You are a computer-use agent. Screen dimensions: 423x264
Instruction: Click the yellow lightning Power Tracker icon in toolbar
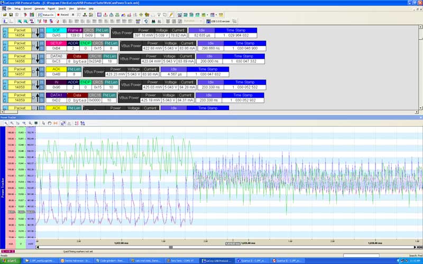171,15
